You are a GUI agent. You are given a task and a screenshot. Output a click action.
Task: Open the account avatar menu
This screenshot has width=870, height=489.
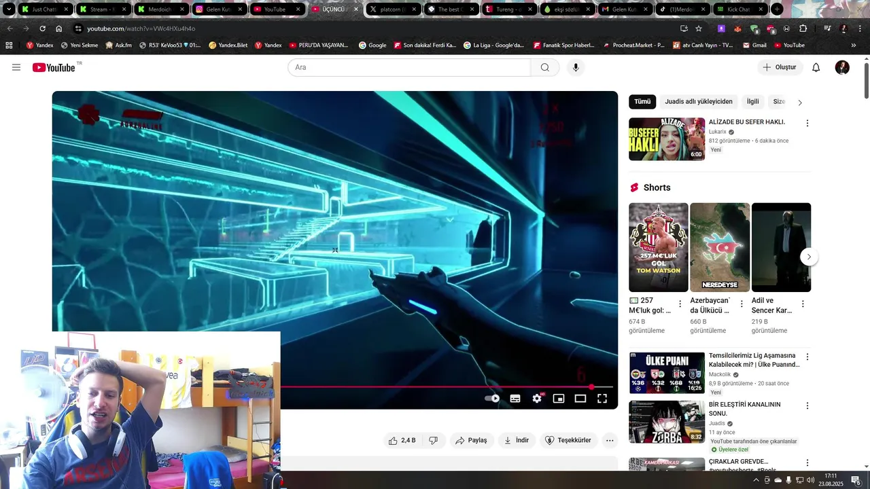pyautogui.click(x=842, y=67)
